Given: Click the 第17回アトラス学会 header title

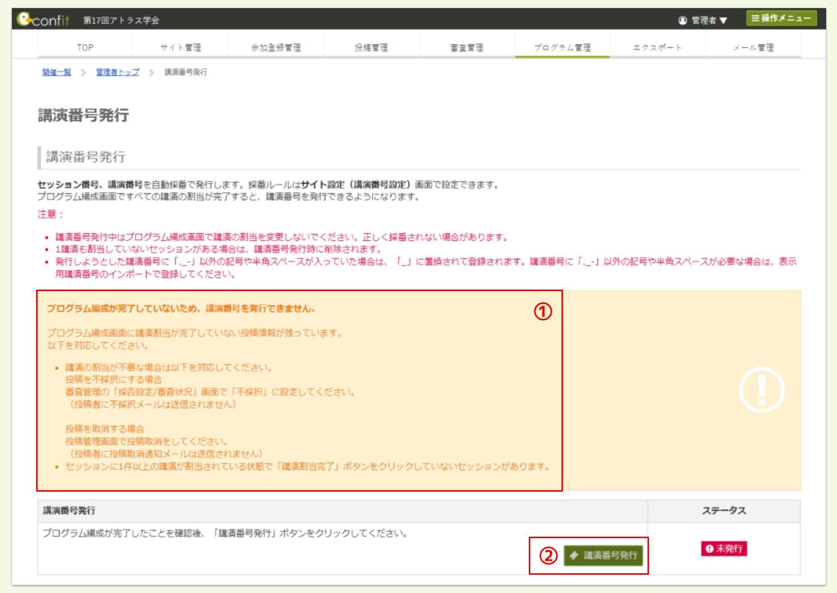Looking at the screenshot, I should [121, 20].
